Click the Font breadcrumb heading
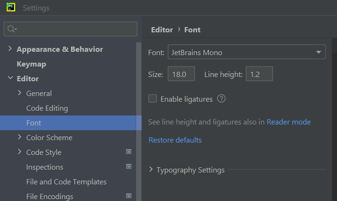This screenshot has width=337, height=201. 192,30
